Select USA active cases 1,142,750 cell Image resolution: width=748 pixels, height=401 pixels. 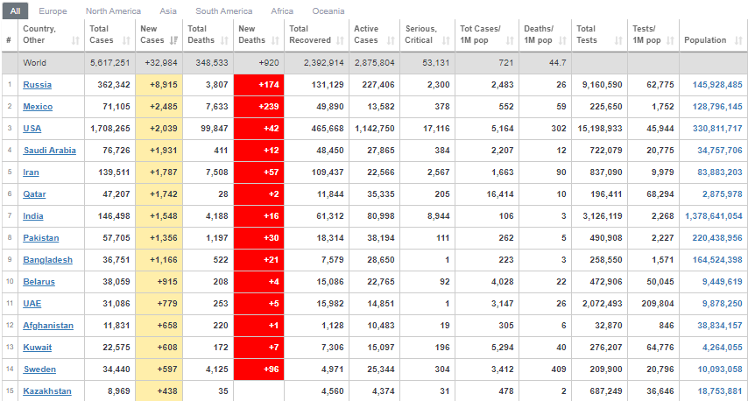click(x=374, y=129)
